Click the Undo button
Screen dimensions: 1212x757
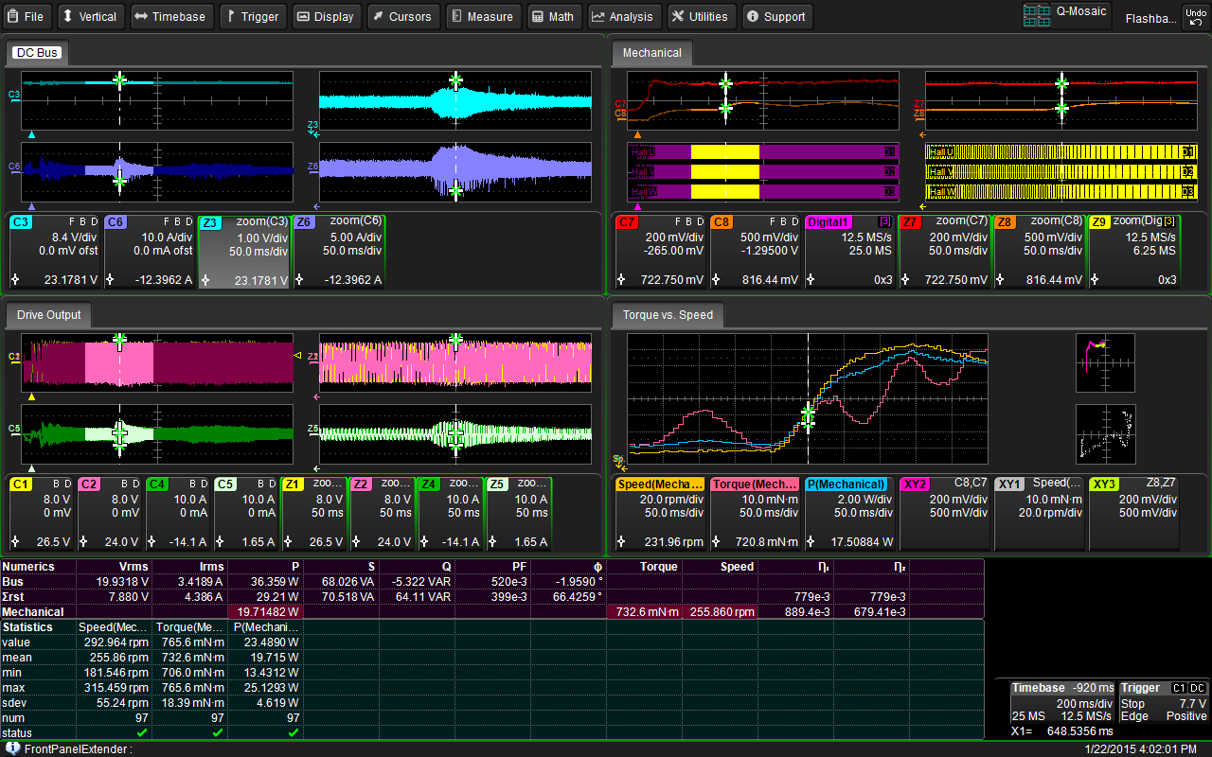tap(1194, 16)
